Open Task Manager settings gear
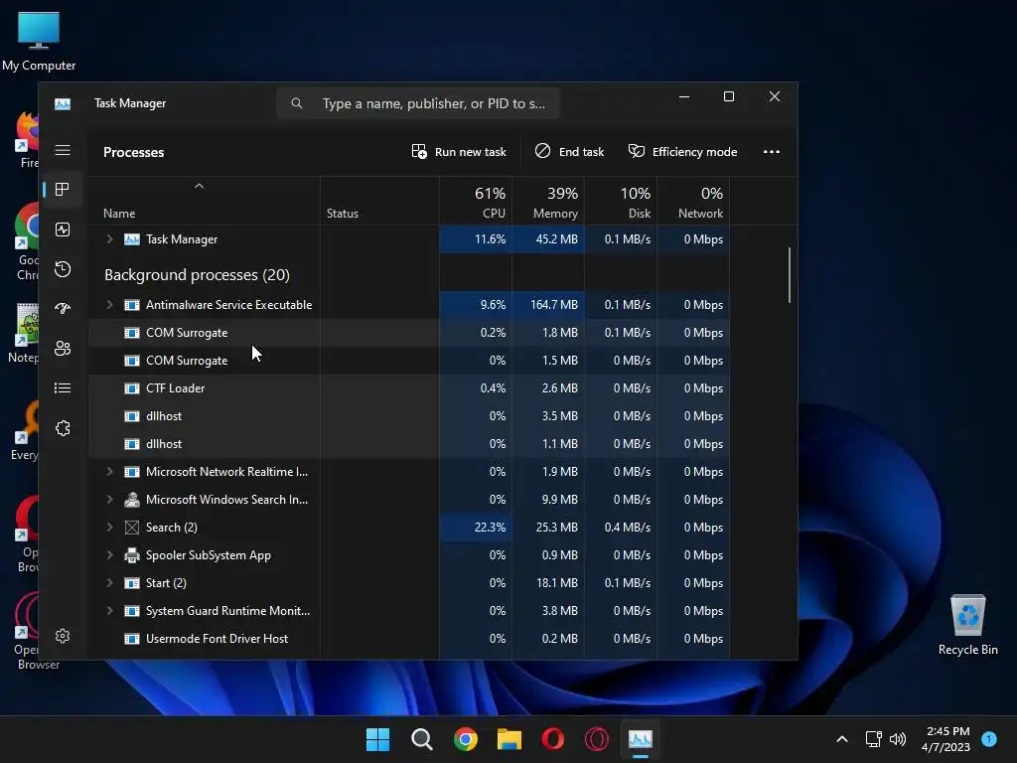 point(63,636)
